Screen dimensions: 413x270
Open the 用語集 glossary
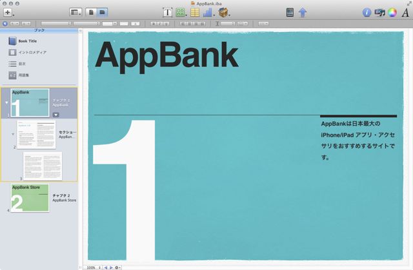click(x=19, y=75)
